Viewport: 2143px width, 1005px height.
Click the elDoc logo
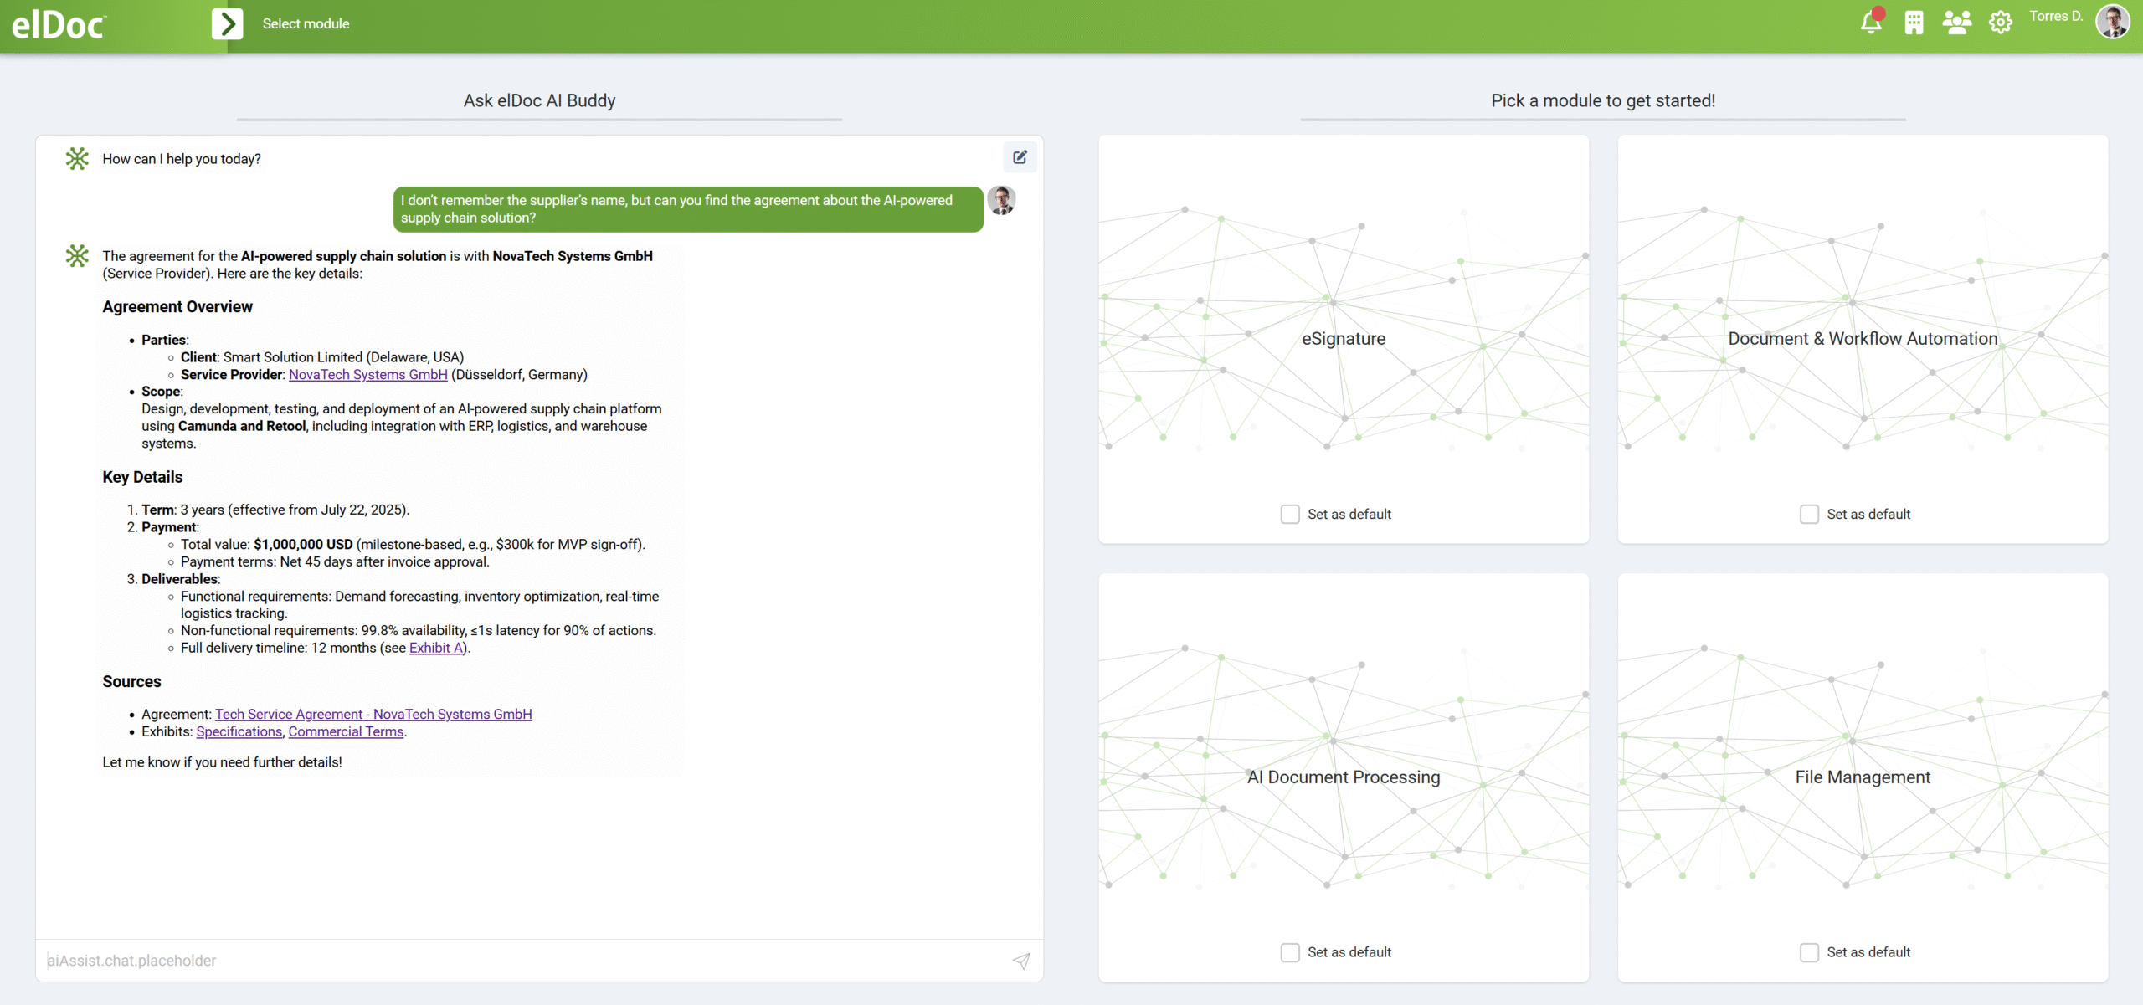click(59, 25)
